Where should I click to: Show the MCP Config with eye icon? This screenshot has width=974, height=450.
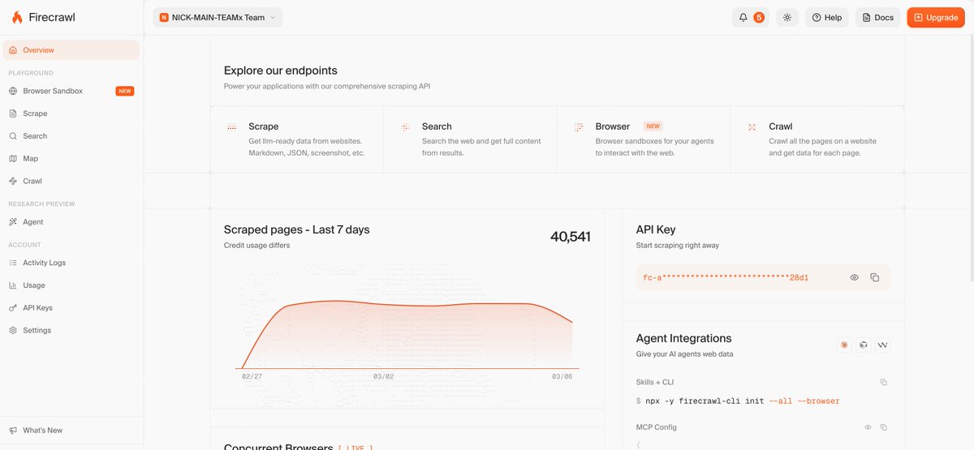click(868, 427)
